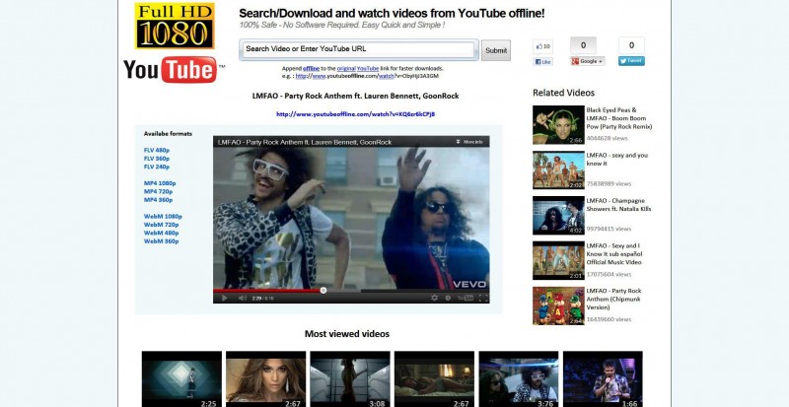Download the WebM 1080p format
789x407 pixels.
(x=163, y=217)
